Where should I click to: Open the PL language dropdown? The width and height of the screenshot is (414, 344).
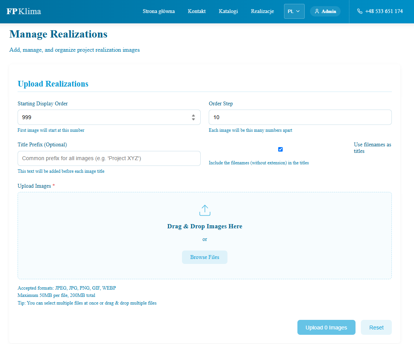[294, 11]
